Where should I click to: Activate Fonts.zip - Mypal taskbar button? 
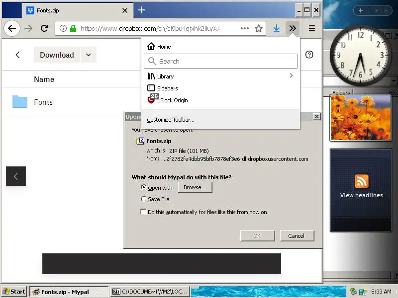click(69, 292)
